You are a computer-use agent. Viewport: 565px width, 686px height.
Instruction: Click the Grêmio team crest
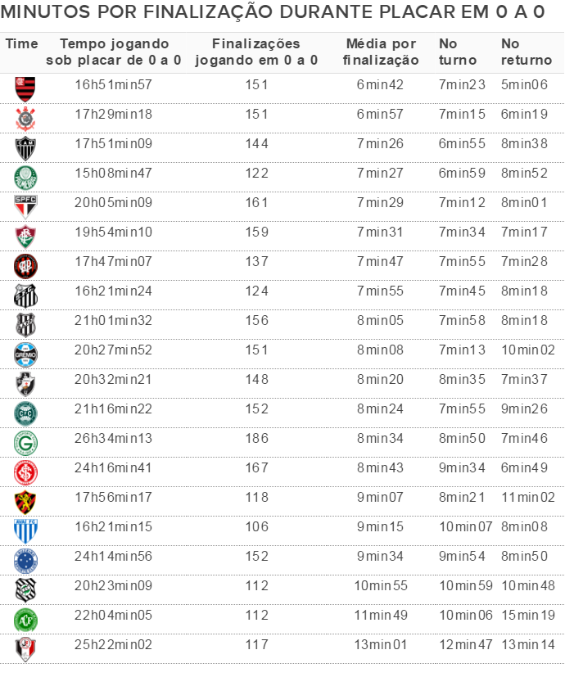click(25, 354)
